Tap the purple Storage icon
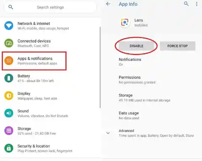Screen dimensions: 202x161 pyautogui.click(x=9, y=131)
